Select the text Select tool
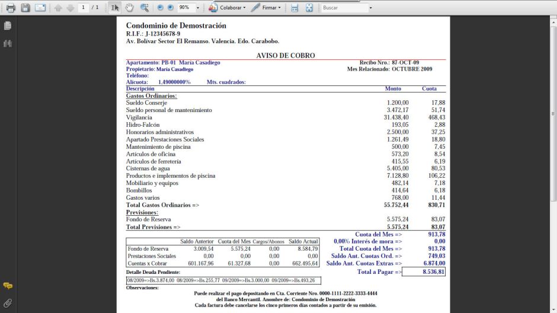The height and width of the screenshot is (313, 557). (x=115, y=8)
